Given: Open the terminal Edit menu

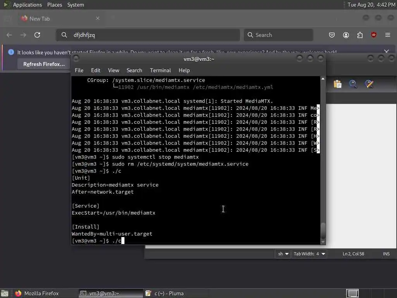Looking at the screenshot, I should point(96,71).
